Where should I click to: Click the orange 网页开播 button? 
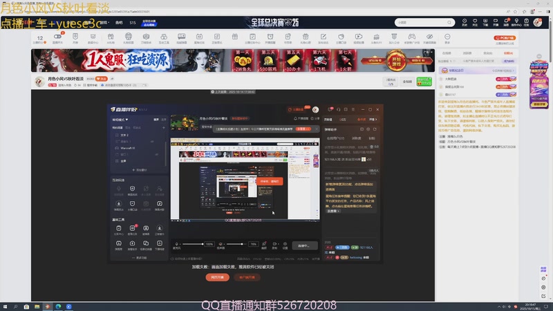pyautogui.click(x=217, y=277)
